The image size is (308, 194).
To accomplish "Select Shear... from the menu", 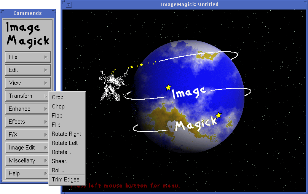I will pos(61,161).
